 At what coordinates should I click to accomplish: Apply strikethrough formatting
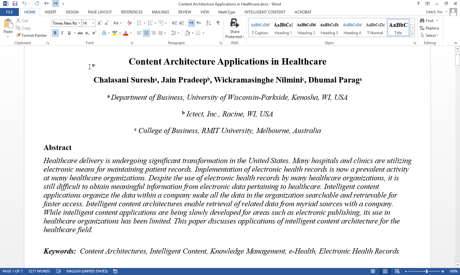pyautogui.click(x=80, y=33)
